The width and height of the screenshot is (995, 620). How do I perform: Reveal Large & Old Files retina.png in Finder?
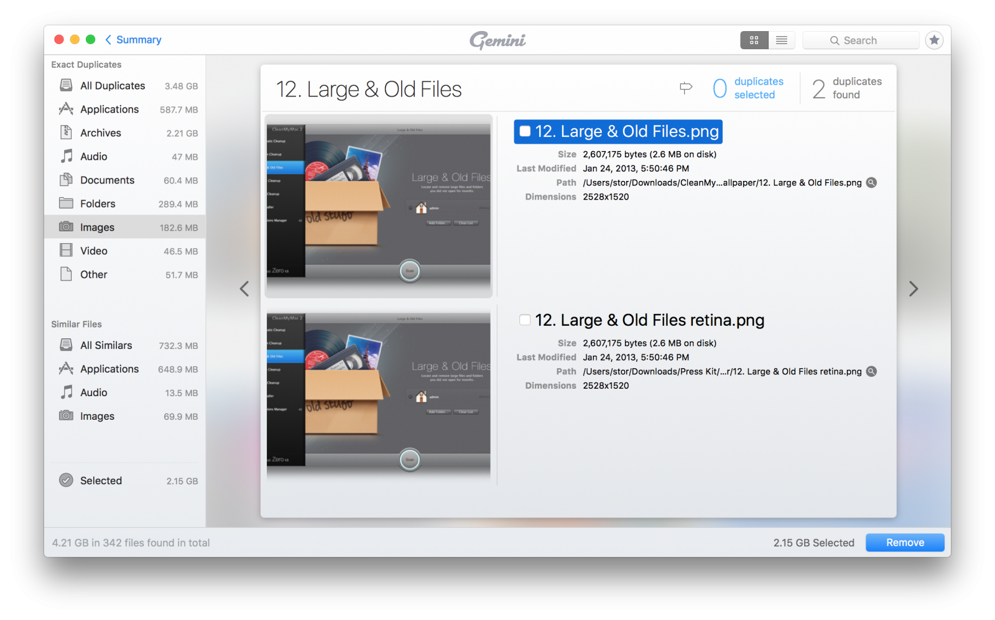872,372
